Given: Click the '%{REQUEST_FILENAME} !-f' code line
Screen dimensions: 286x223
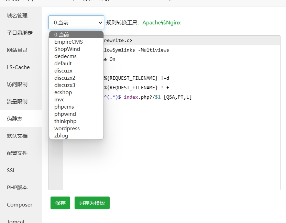Looking at the screenshot, I should 136,88.
